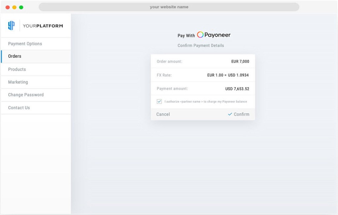Select the USD 7,653.52 payment amount
The height and width of the screenshot is (215, 338).
[237, 89]
